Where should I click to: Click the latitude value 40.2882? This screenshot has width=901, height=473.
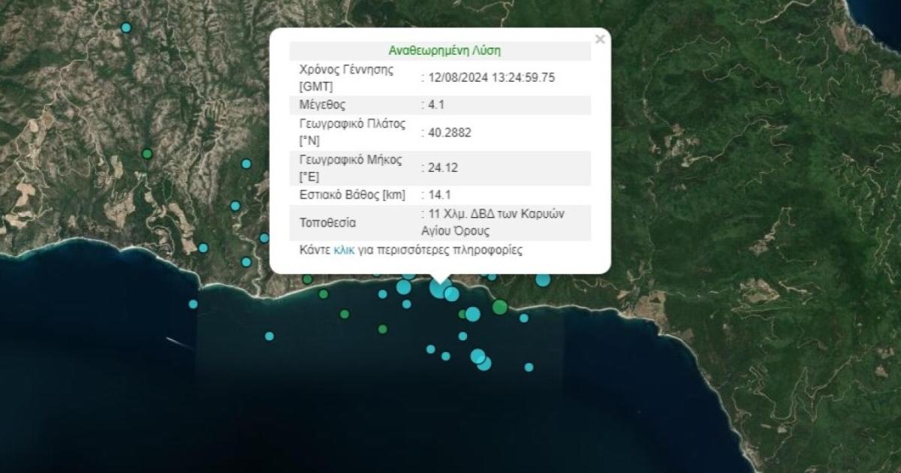coord(450,133)
